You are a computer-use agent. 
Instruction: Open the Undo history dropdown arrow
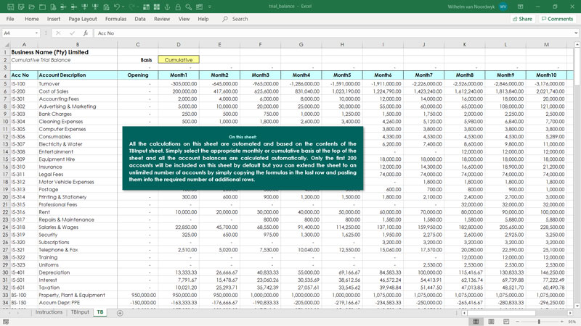tap(123, 7)
